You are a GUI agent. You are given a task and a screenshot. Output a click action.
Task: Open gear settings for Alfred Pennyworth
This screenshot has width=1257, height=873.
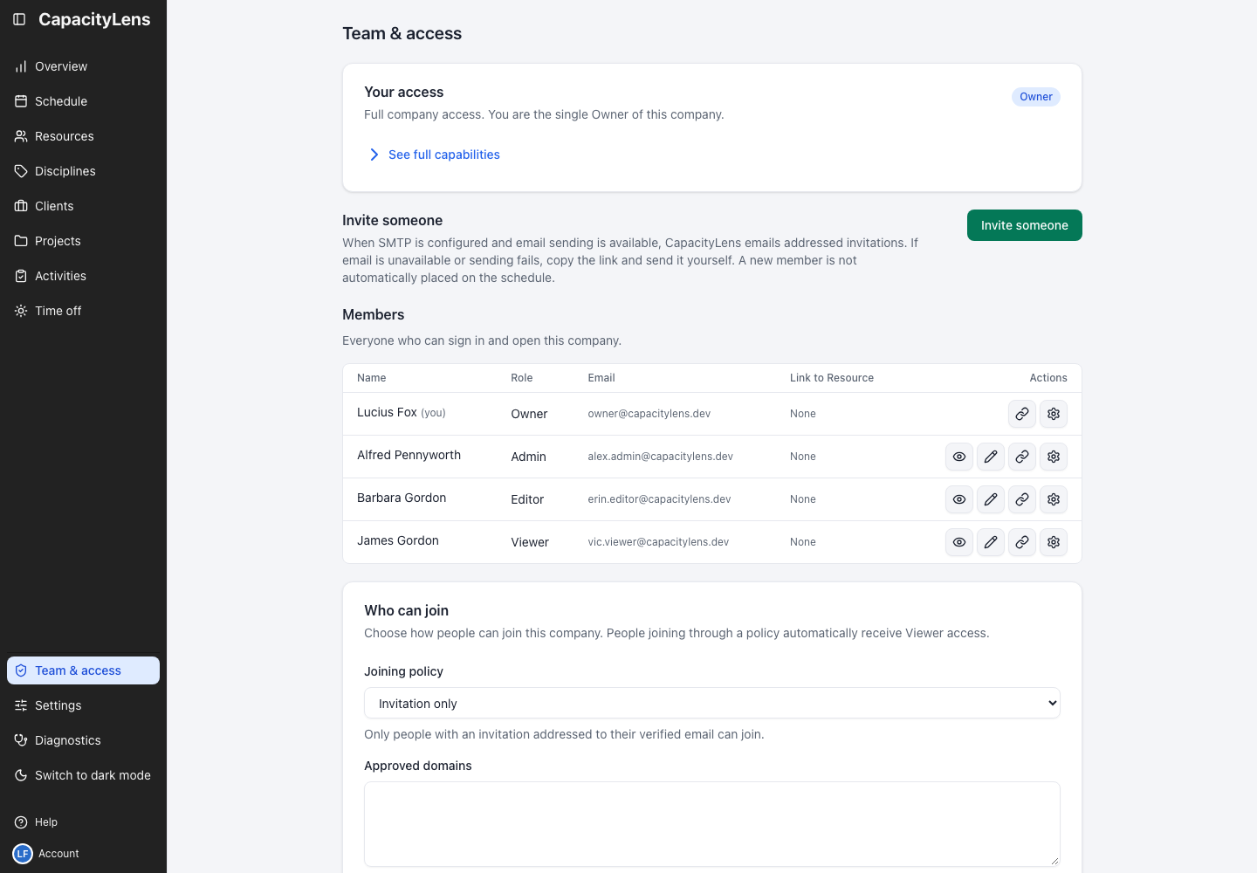tap(1054, 457)
